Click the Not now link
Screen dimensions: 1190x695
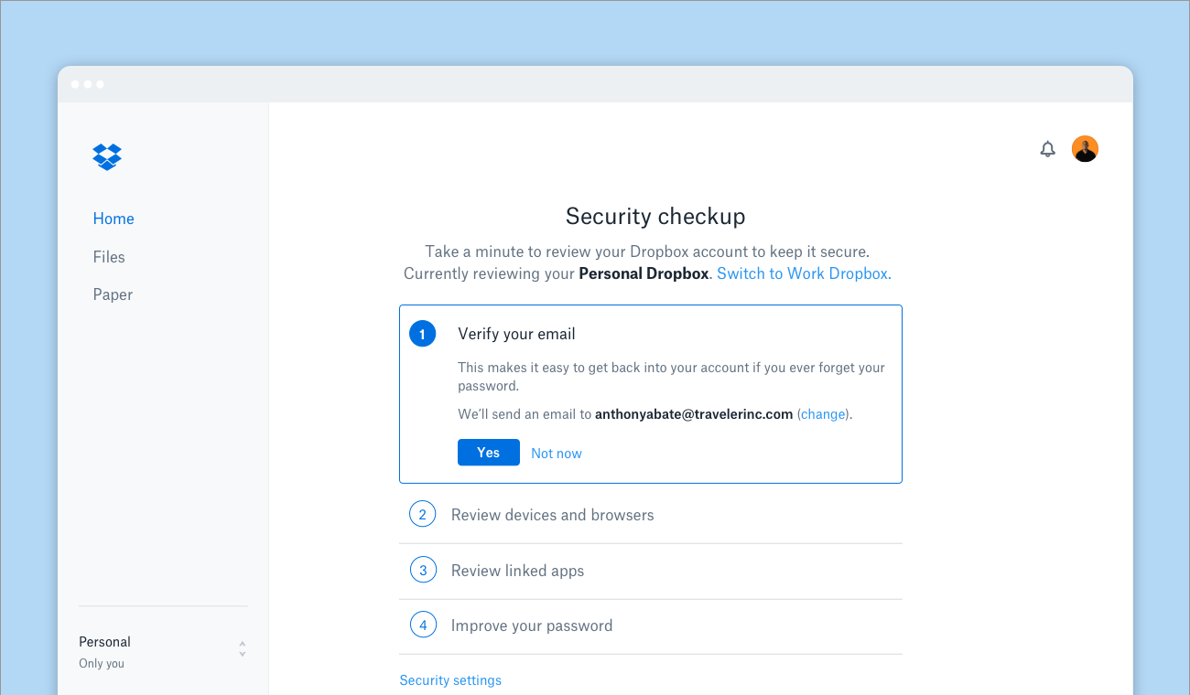tap(557, 454)
